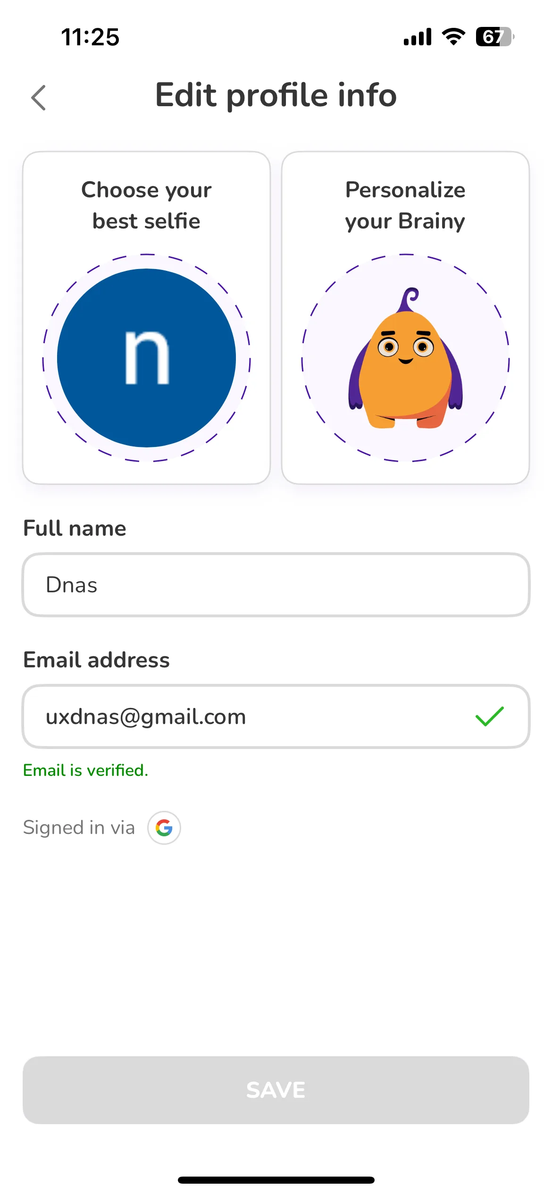Tap the green checkmark in email field
Viewport: 552px width, 1195px height.
[489, 716]
